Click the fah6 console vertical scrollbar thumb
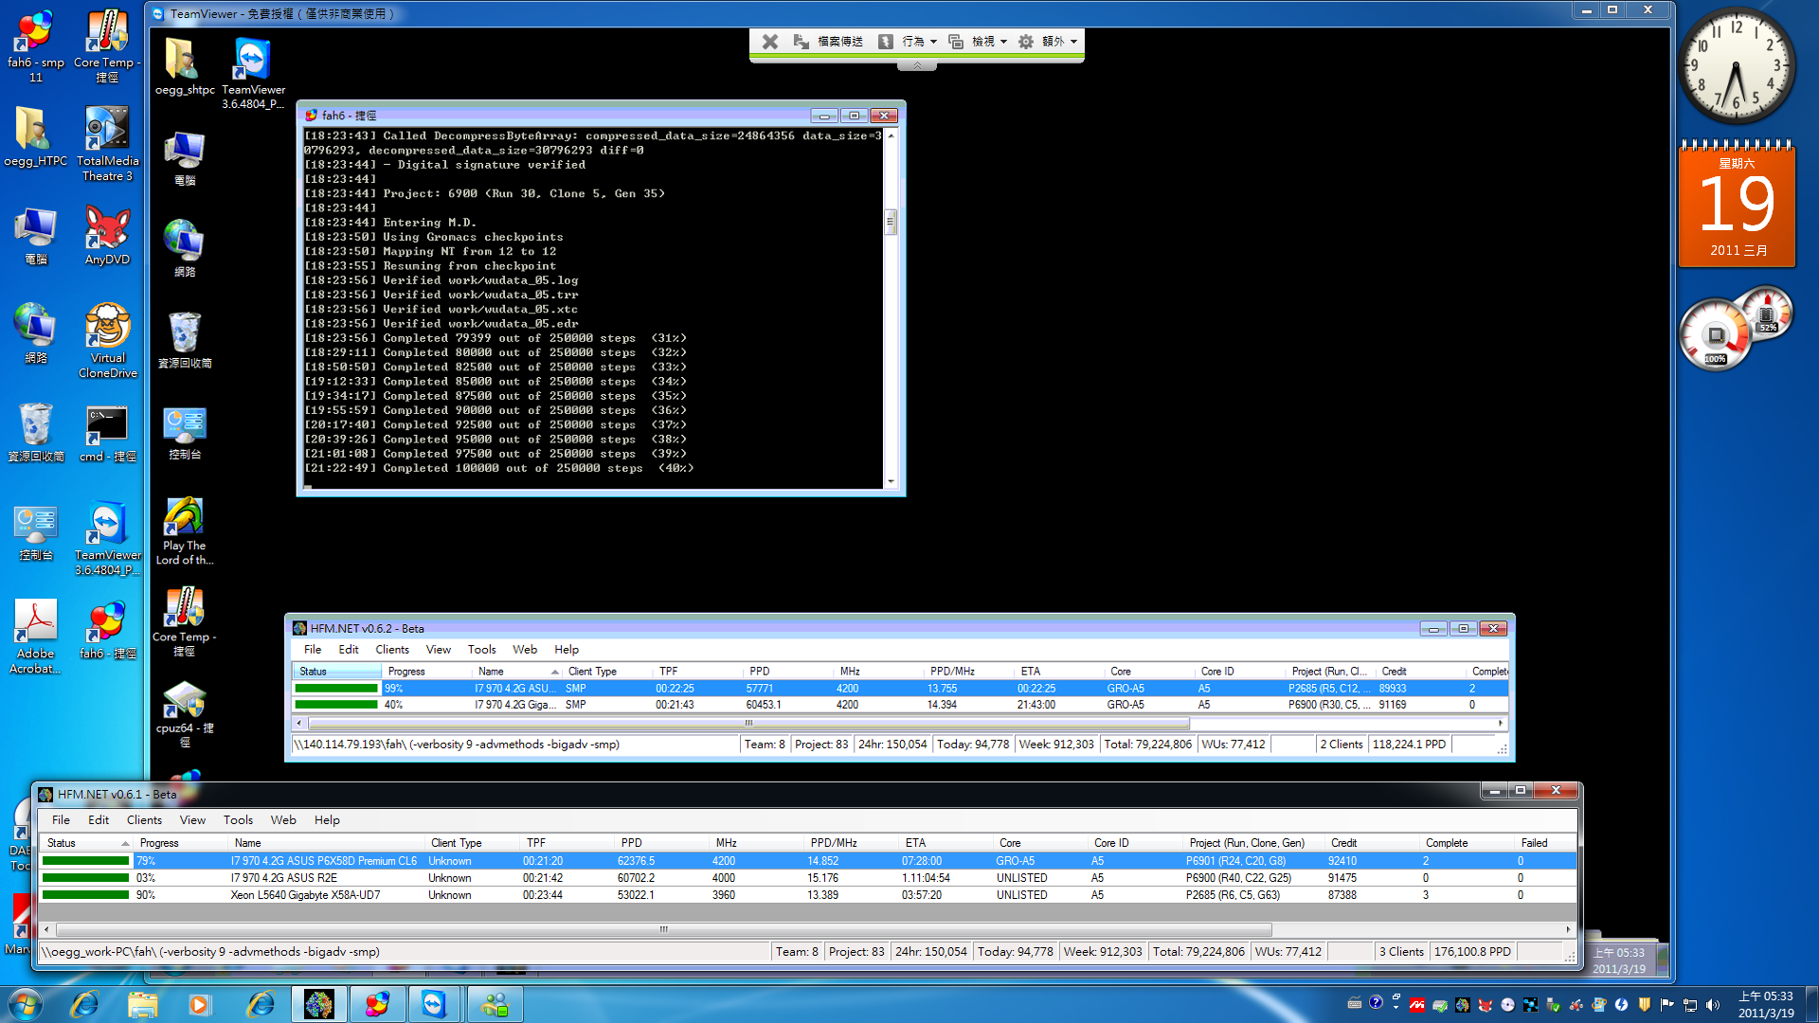This screenshot has height=1023, width=1819. (891, 222)
